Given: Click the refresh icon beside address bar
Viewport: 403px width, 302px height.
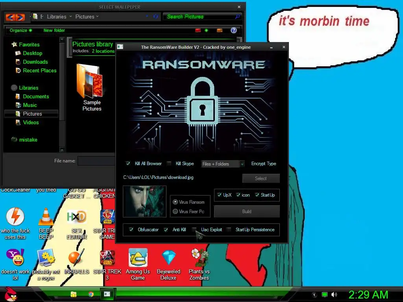Looking at the screenshot, I should pyautogui.click(x=155, y=17).
